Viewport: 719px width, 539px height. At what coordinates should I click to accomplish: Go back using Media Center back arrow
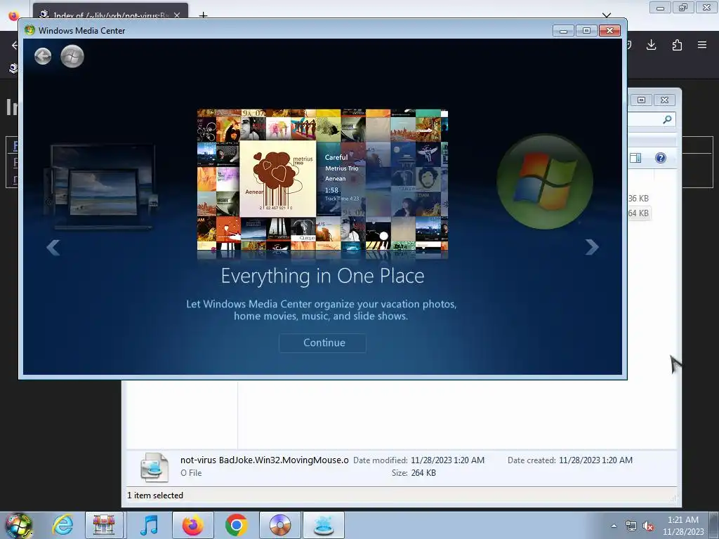point(43,56)
